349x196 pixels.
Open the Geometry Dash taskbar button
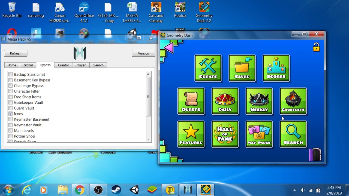206,190
